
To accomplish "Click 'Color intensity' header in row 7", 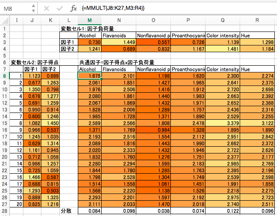I will pyautogui.click(x=223, y=69).
